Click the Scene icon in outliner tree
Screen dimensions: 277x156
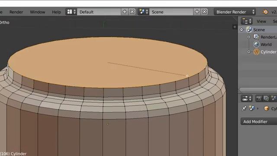pyautogui.click(x=249, y=29)
